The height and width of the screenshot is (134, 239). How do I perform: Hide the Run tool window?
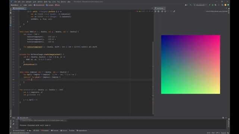coord(226,118)
